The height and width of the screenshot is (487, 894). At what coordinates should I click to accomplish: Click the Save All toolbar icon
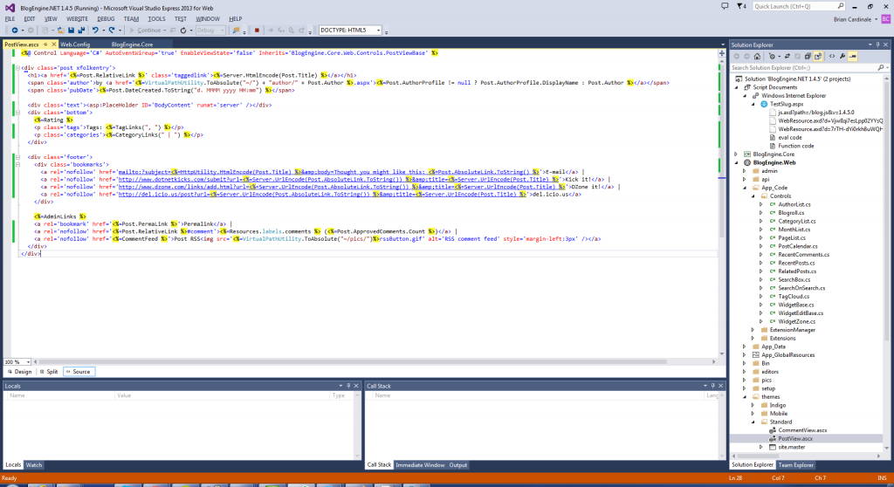click(80, 30)
